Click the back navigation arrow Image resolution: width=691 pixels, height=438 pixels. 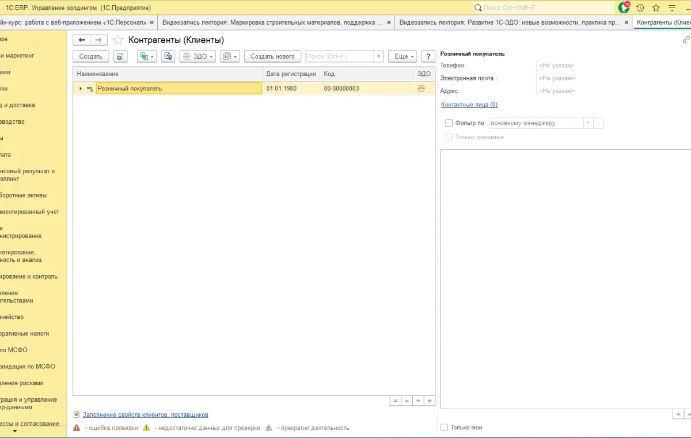pos(82,40)
